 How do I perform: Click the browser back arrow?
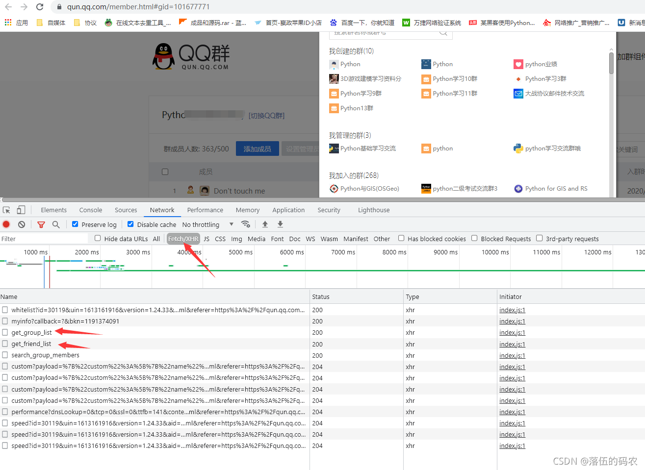tap(8, 7)
